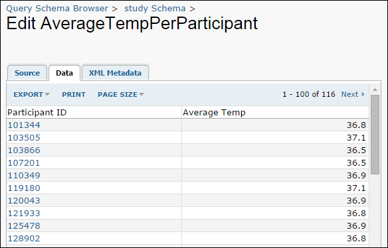This screenshot has width=388, height=248.
Task: Go to Next page of results
Action: click(x=353, y=94)
